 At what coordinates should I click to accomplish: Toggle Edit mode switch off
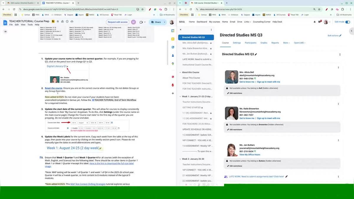tap(348, 22)
